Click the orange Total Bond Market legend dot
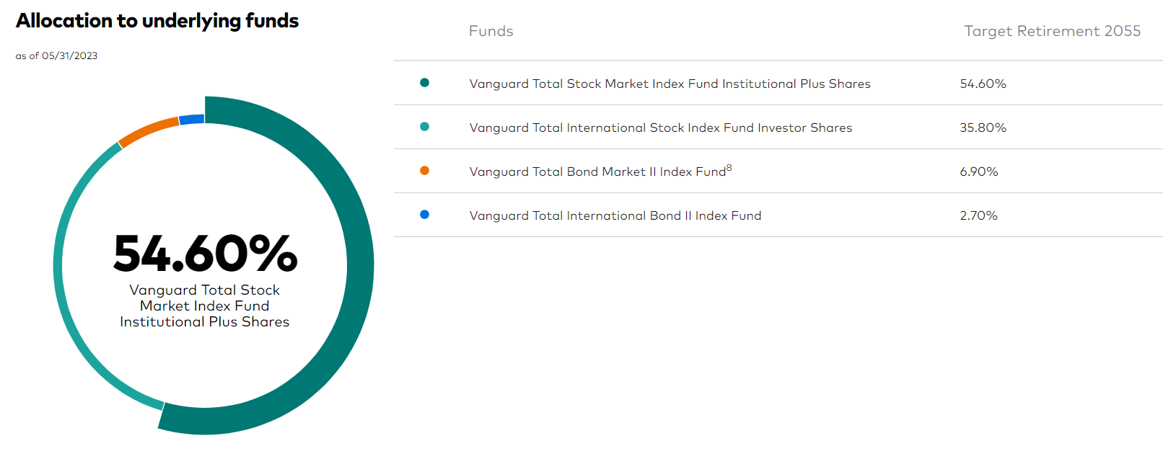Screen dimensions: 1163x472 [424, 171]
